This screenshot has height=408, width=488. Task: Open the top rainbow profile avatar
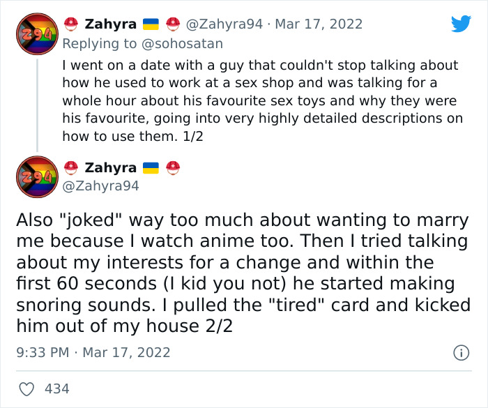pos(37,34)
